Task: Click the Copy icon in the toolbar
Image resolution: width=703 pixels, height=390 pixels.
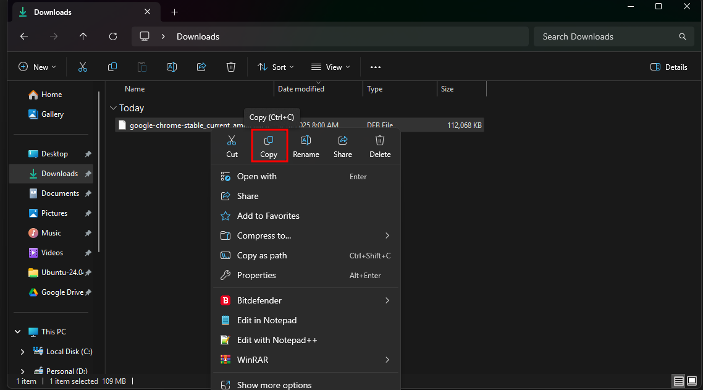Action: 112,67
